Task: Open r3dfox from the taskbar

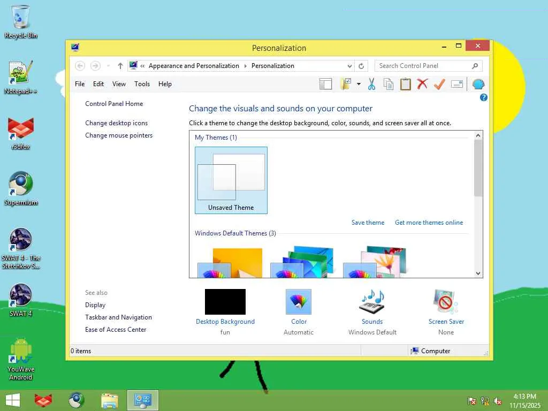Action: [x=43, y=400]
